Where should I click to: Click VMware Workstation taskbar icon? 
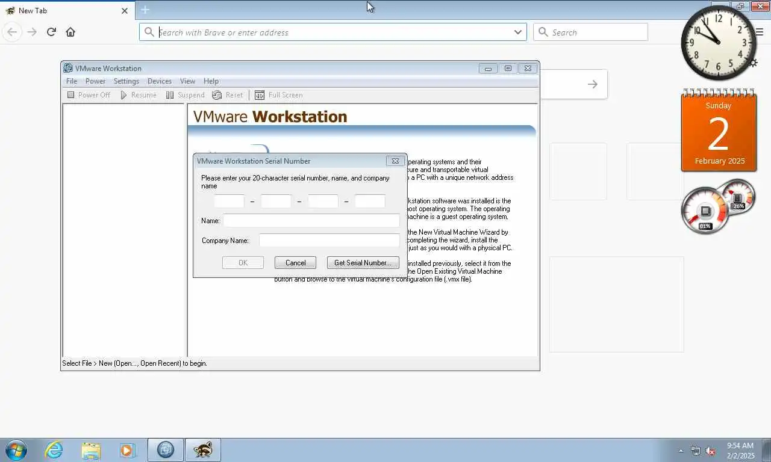coord(166,450)
